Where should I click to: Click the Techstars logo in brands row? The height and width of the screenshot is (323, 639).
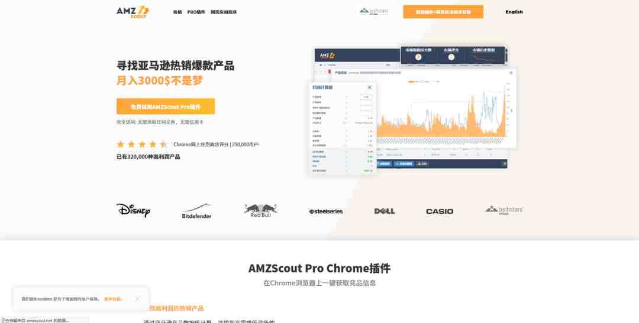pyautogui.click(x=504, y=210)
